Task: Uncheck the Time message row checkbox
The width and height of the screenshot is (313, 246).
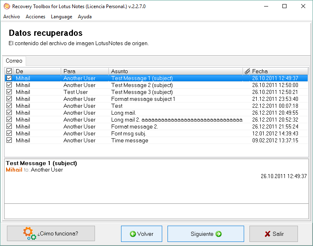Action: tap(9, 140)
